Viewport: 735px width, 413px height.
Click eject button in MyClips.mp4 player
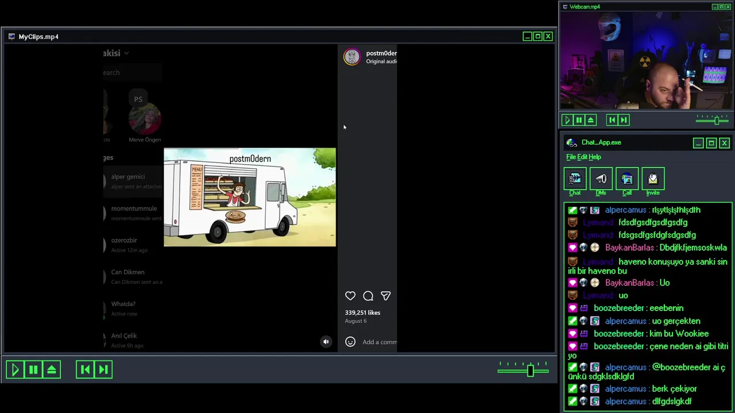pos(52,370)
